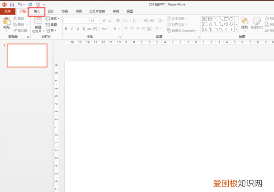Viewport: 274px width, 192px height.
Task: Toggle text Shadow (S) formatting
Action: coord(84,29)
